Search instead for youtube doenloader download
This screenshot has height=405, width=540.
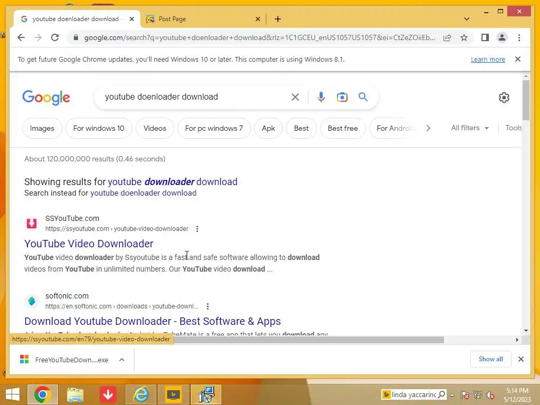tap(143, 193)
